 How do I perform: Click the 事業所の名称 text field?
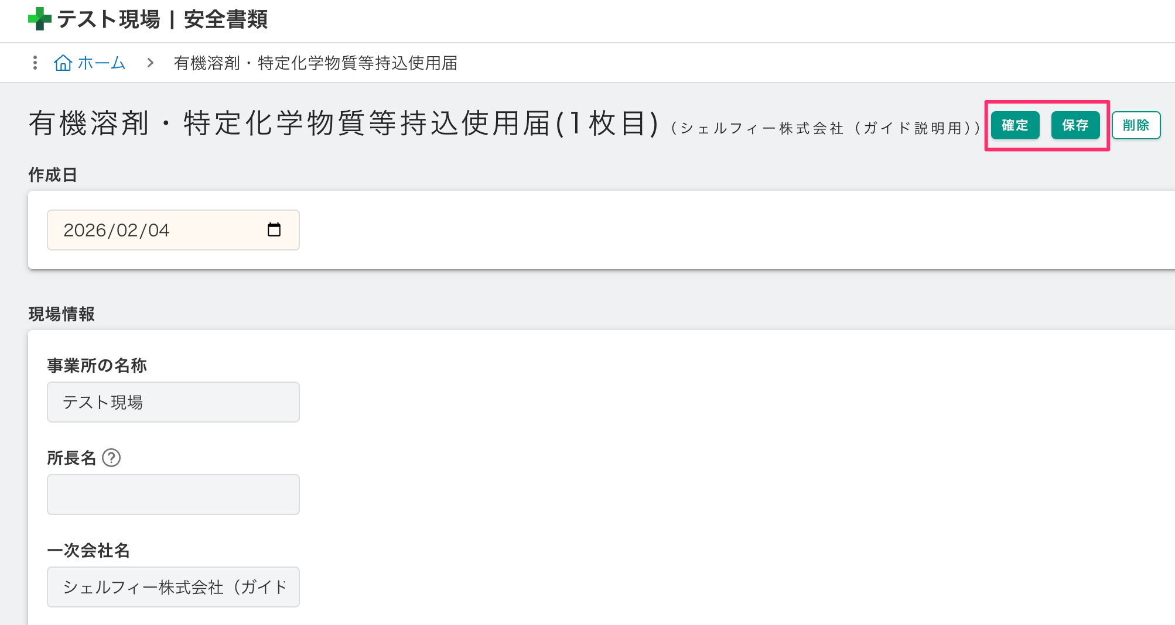(x=173, y=402)
